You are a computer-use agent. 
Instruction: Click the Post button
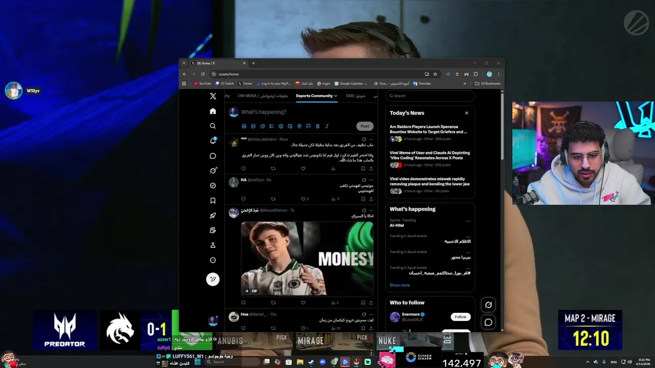click(365, 126)
